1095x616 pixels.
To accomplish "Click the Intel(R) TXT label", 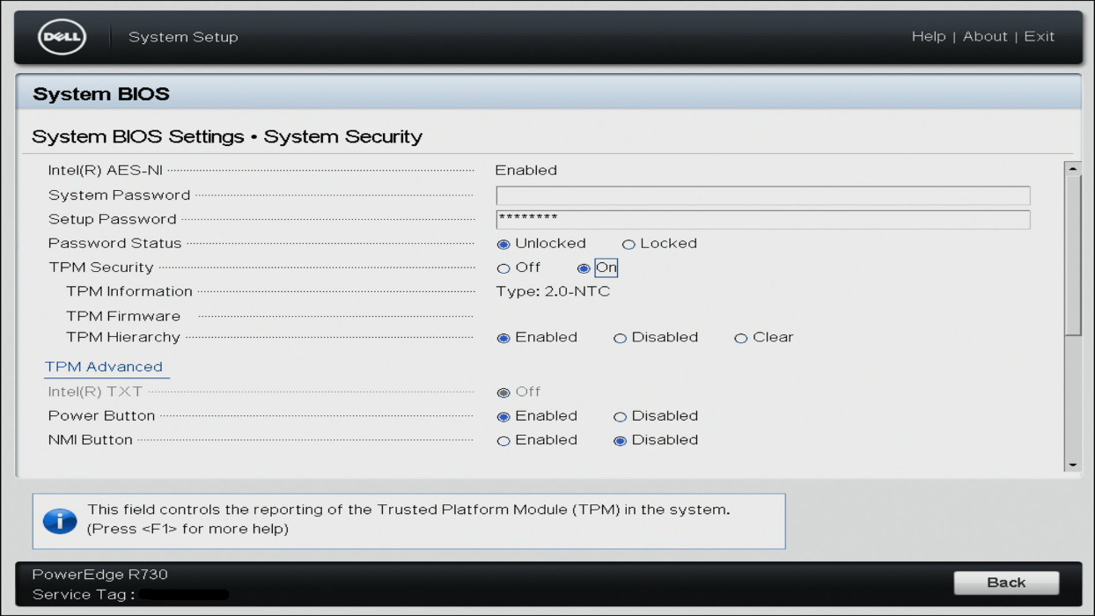I will (x=95, y=392).
